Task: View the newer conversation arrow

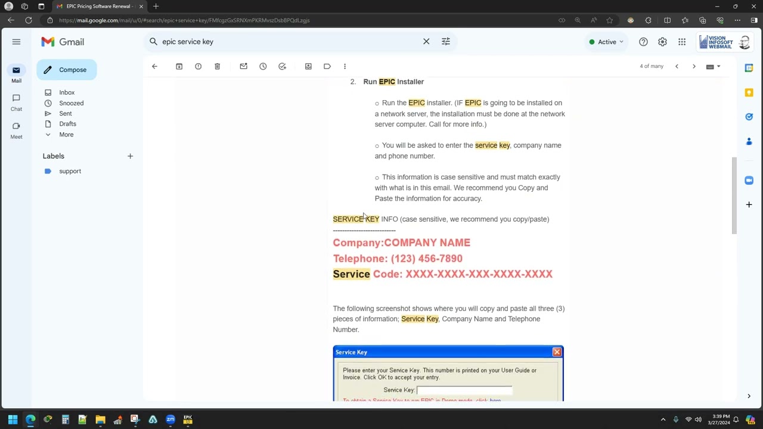Action: [x=677, y=66]
